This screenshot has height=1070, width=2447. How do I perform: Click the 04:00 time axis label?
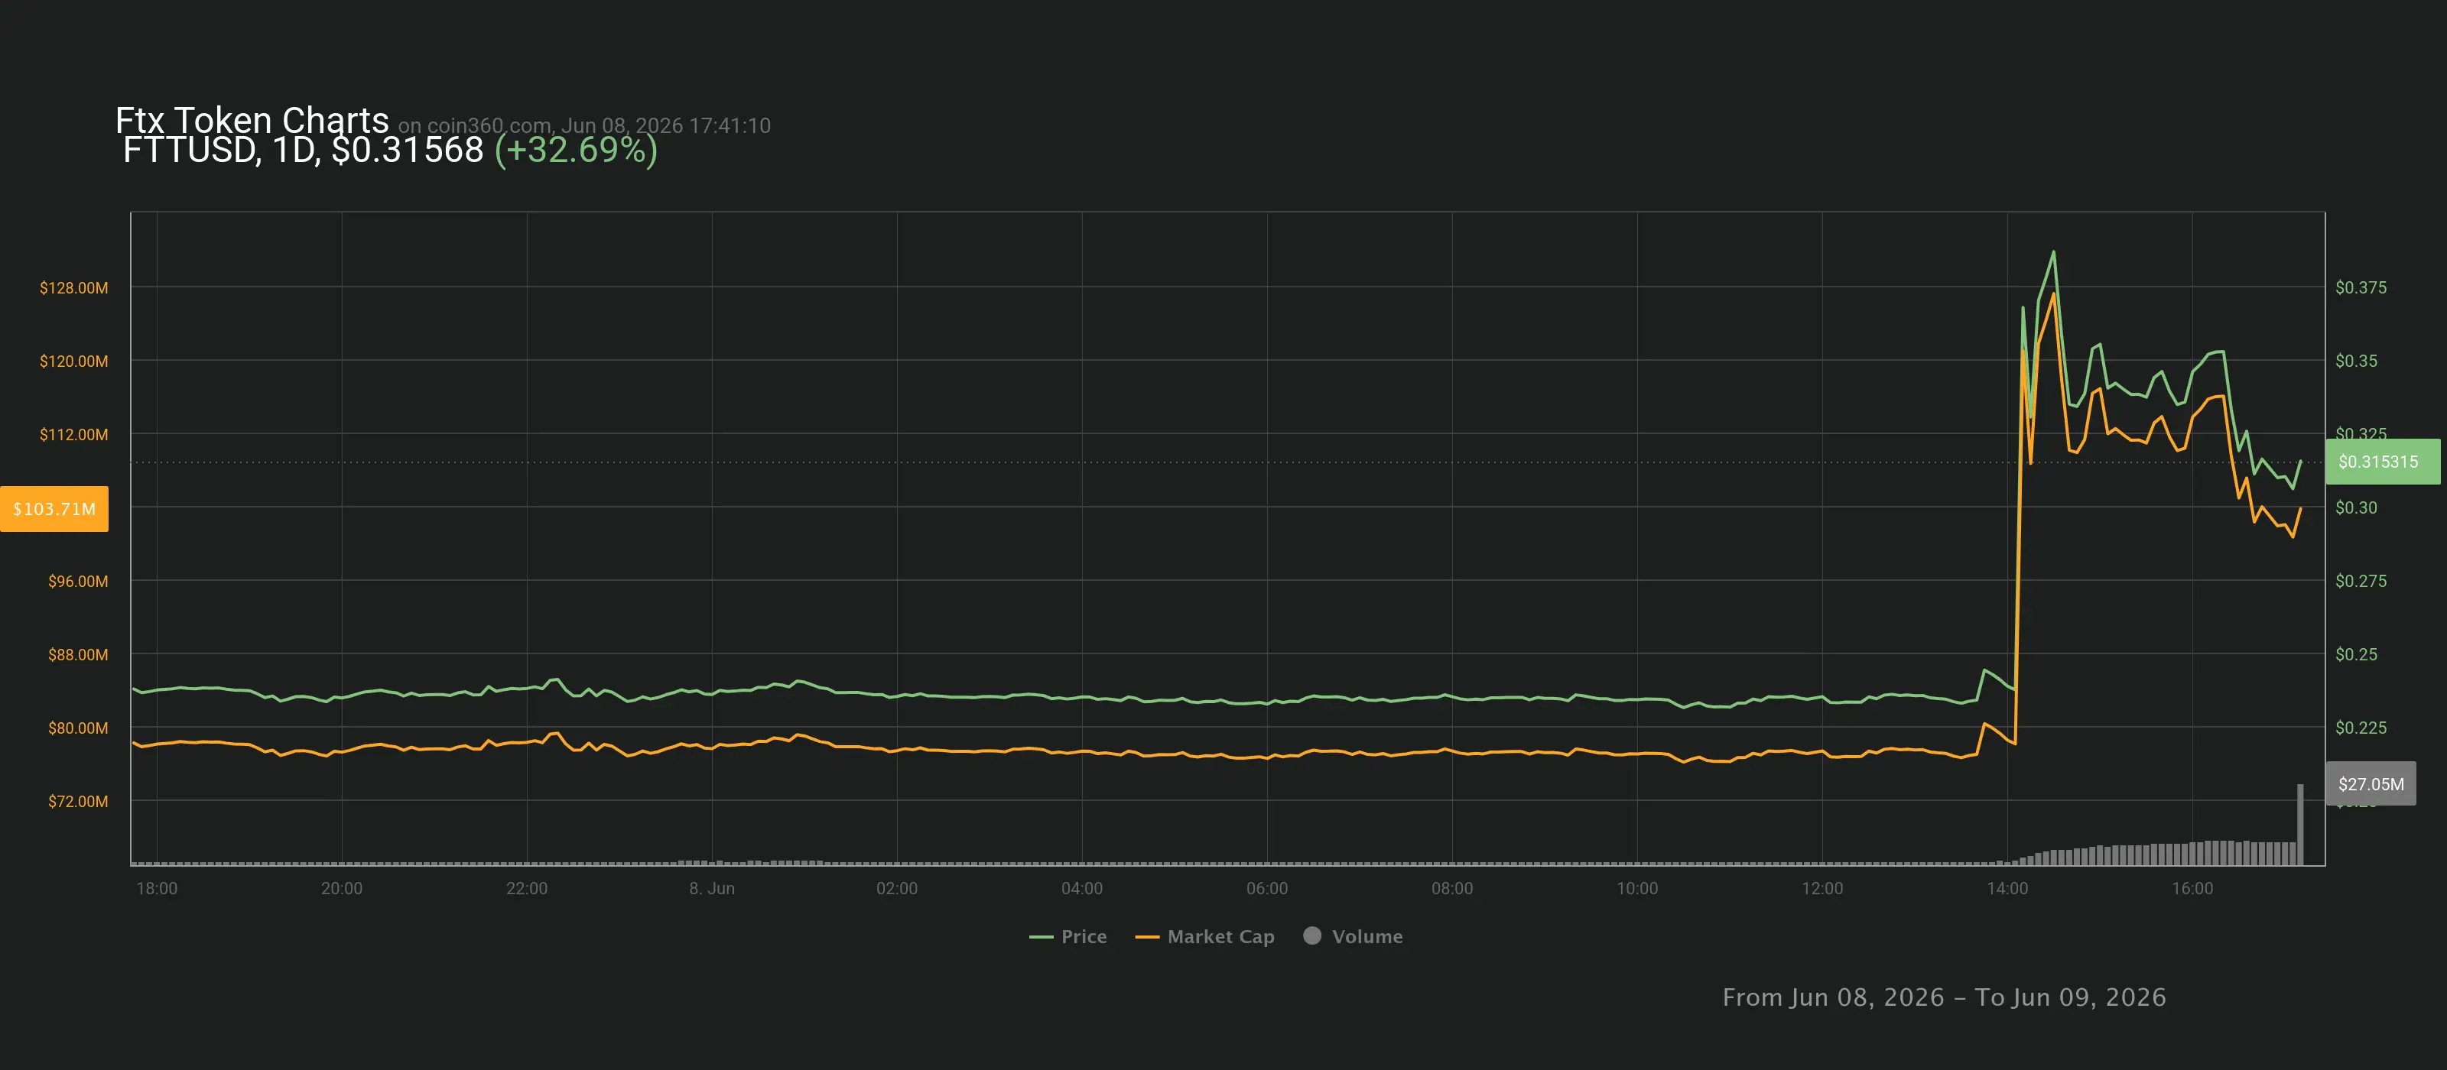point(1082,887)
